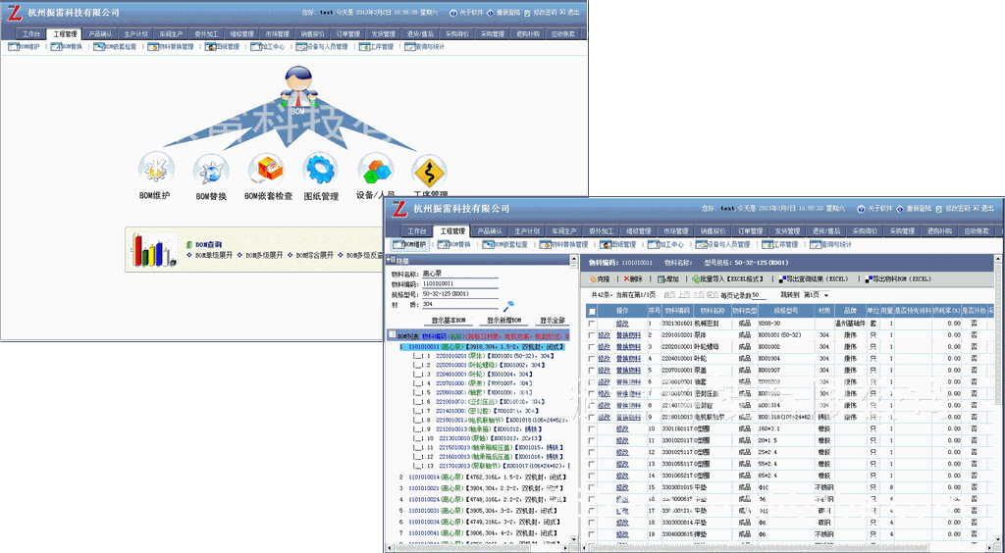Click 退出 link in front window header
Viewport: 1005px width, 553px height.
click(986, 209)
